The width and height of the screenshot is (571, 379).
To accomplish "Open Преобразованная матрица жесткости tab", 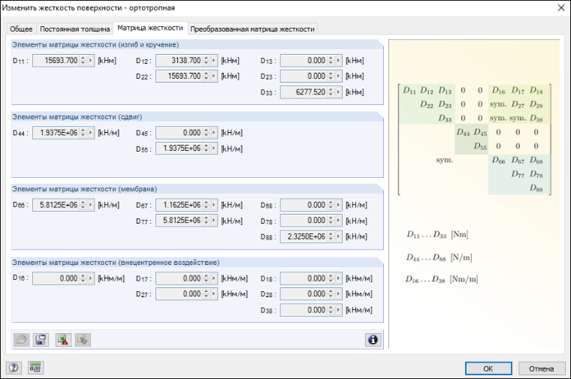I will click(x=252, y=29).
